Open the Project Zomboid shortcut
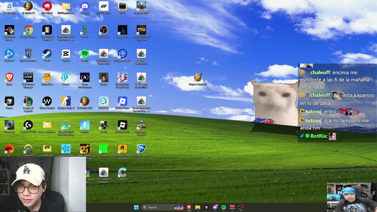 (198, 79)
